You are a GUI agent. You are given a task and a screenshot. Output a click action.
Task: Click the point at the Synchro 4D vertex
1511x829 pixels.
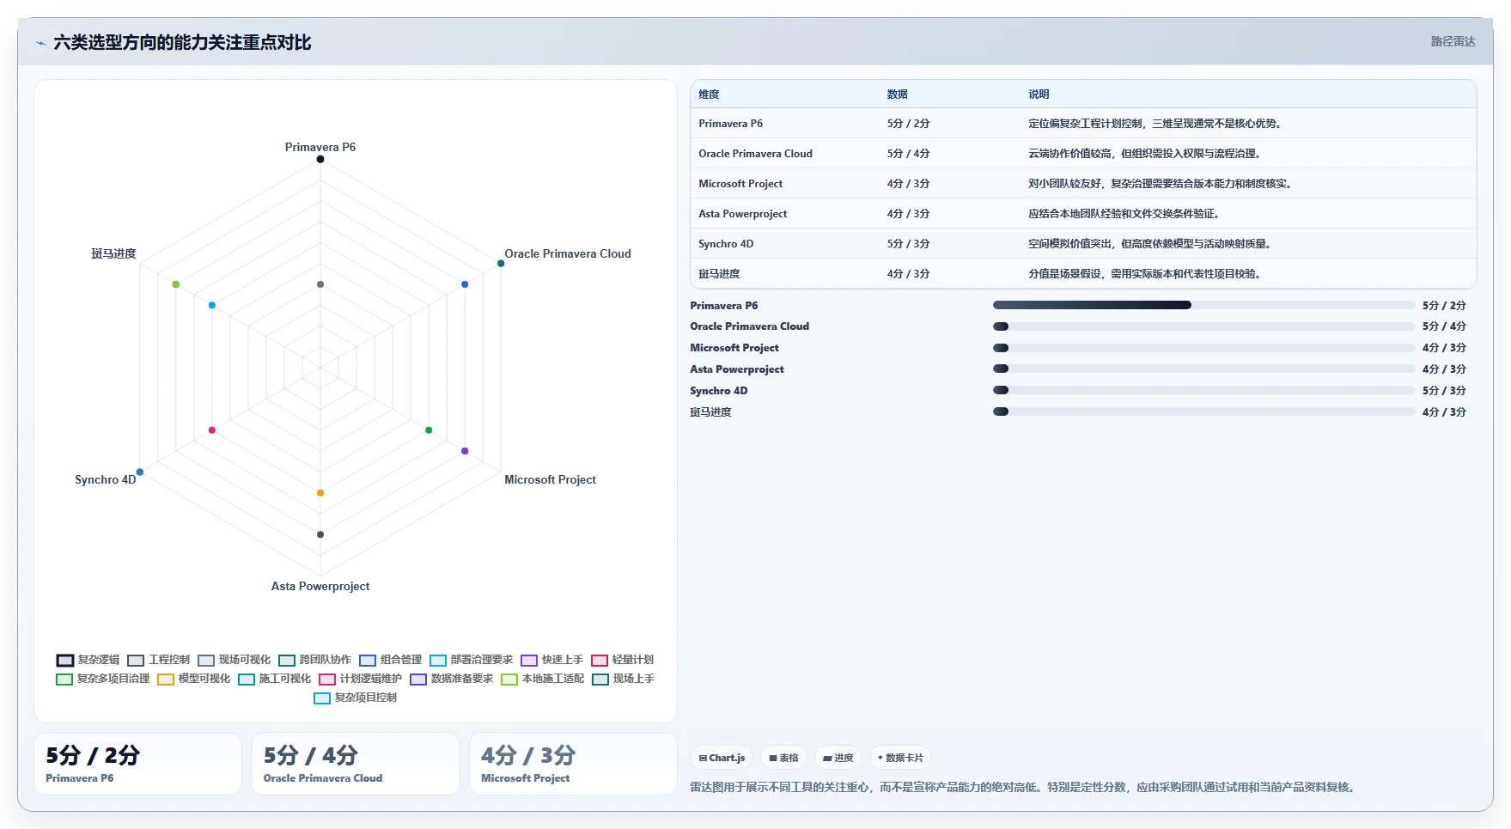(x=140, y=472)
